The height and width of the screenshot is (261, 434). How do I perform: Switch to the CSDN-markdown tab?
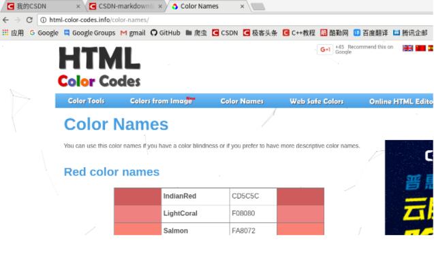click(125, 6)
